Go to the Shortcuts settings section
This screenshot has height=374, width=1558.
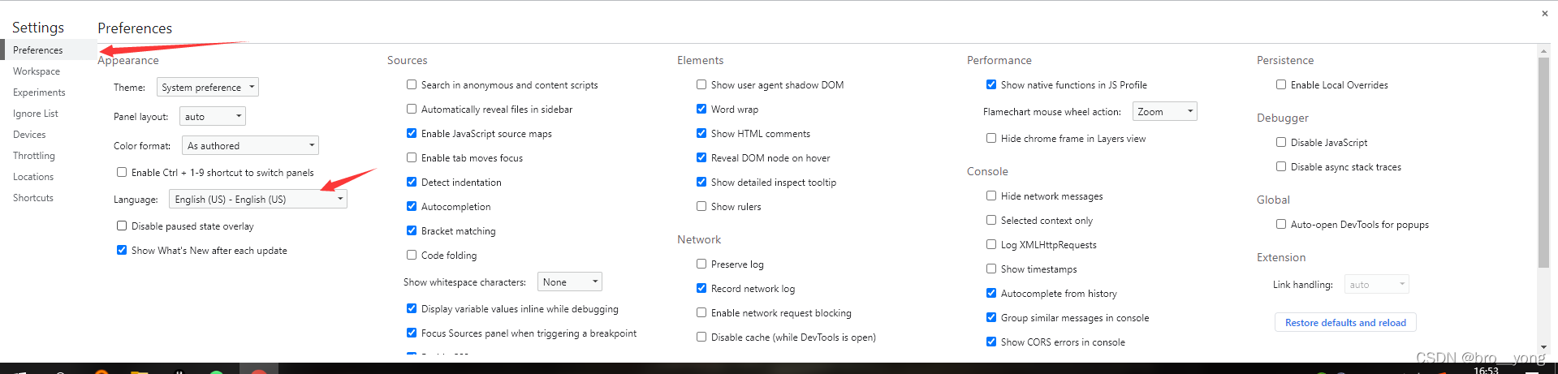pos(33,198)
